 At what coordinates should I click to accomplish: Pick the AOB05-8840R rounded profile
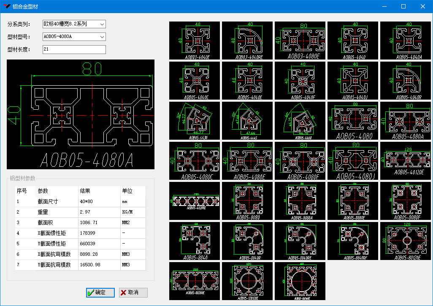pyautogui.click(x=247, y=241)
